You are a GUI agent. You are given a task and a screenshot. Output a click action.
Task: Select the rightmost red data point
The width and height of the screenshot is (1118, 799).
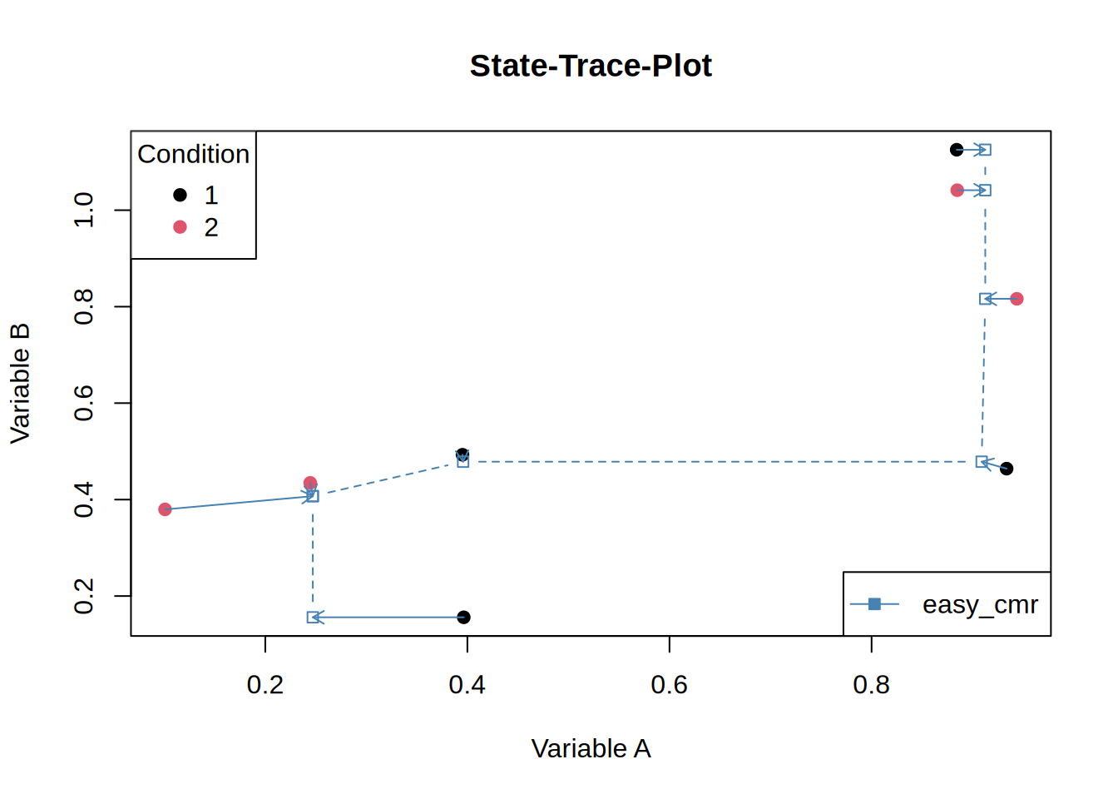coord(1017,299)
